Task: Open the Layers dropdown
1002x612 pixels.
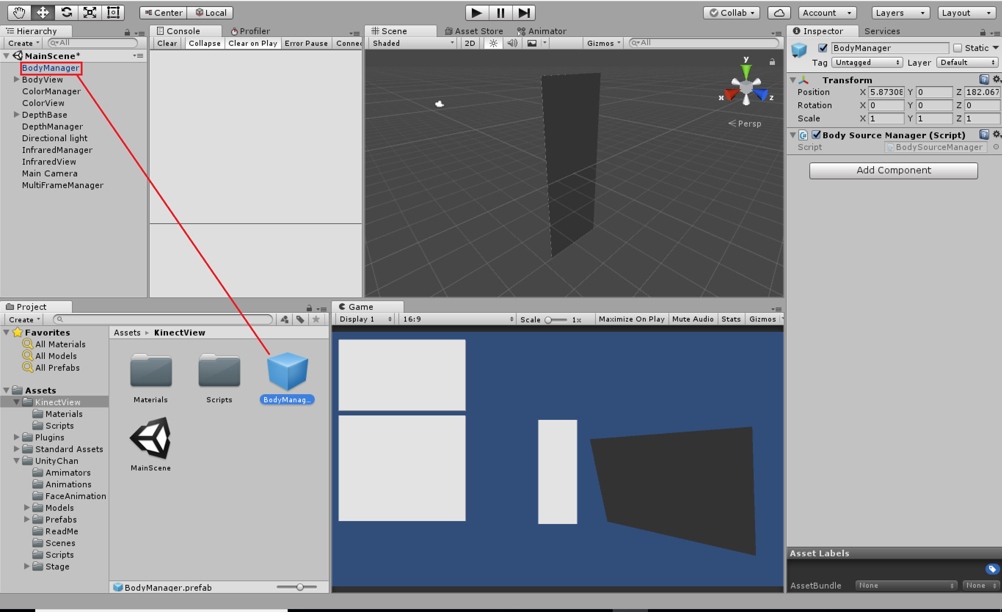Action: (x=900, y=12)
